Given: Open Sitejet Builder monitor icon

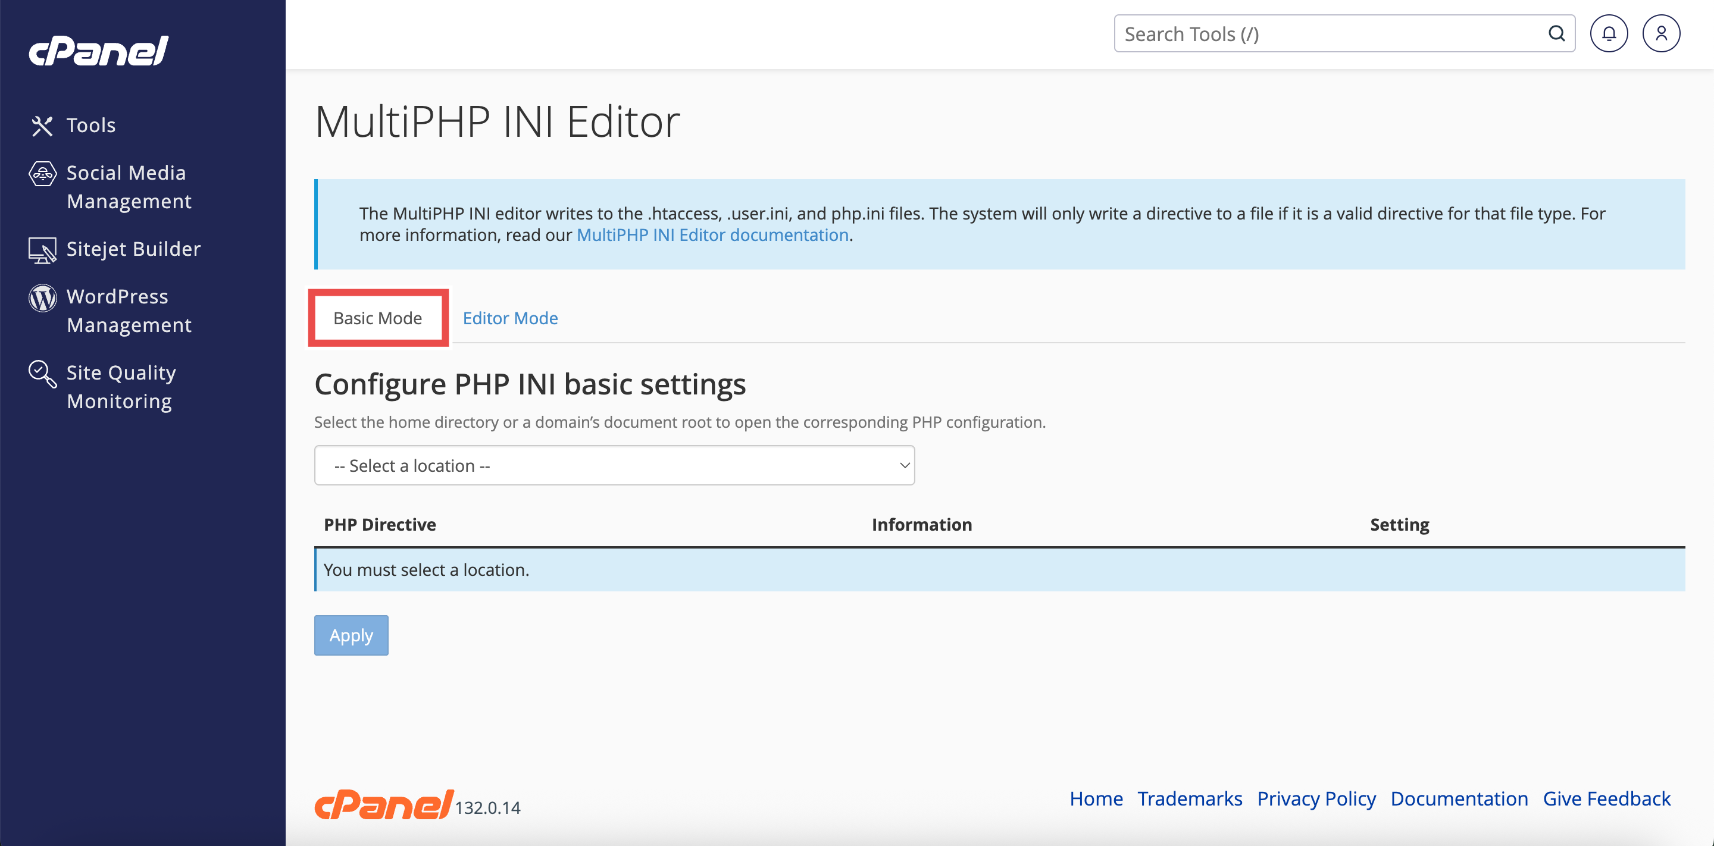Looking at the screenshot, I should click(x=42, y=250).
